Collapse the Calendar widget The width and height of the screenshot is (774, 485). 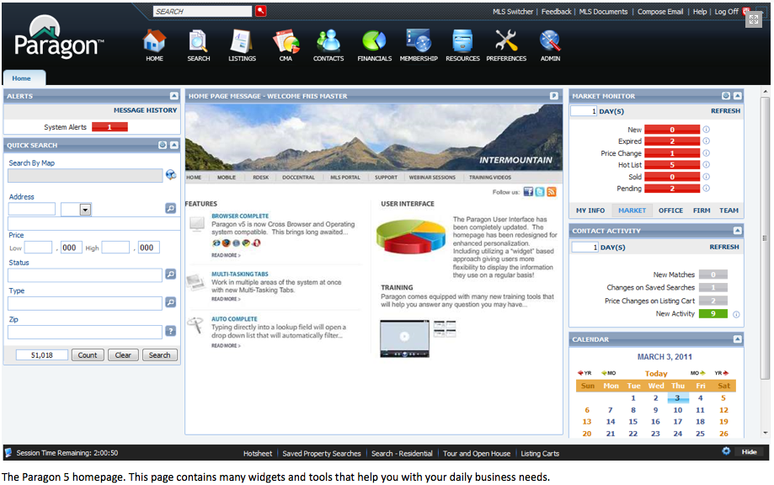(x=738, y=339)
